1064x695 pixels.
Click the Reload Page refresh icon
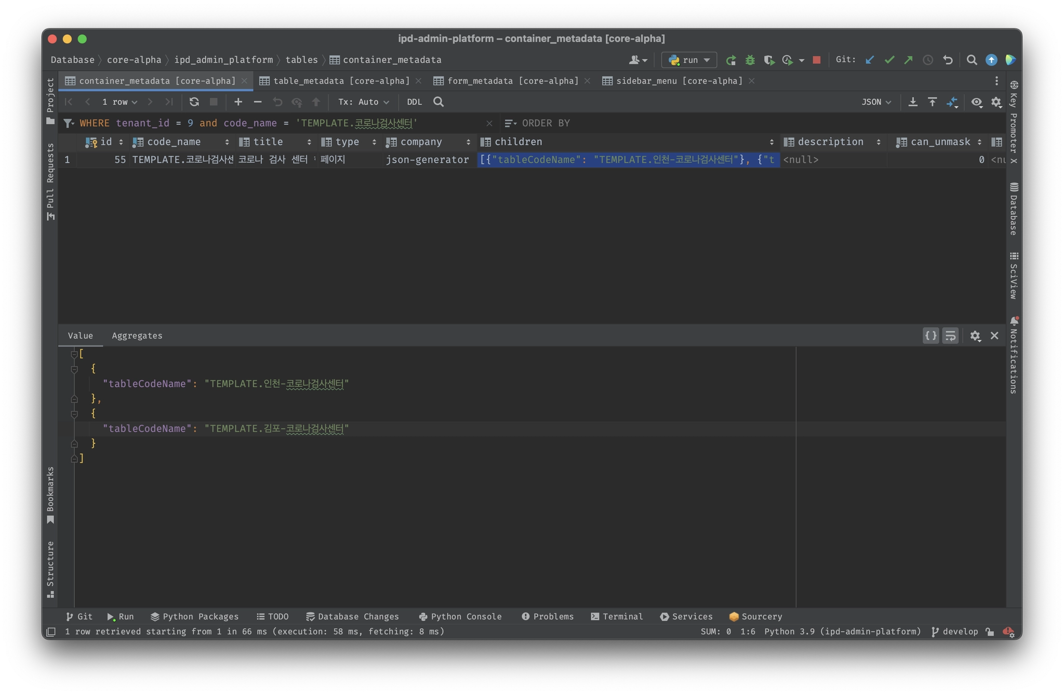pos(194,102)
